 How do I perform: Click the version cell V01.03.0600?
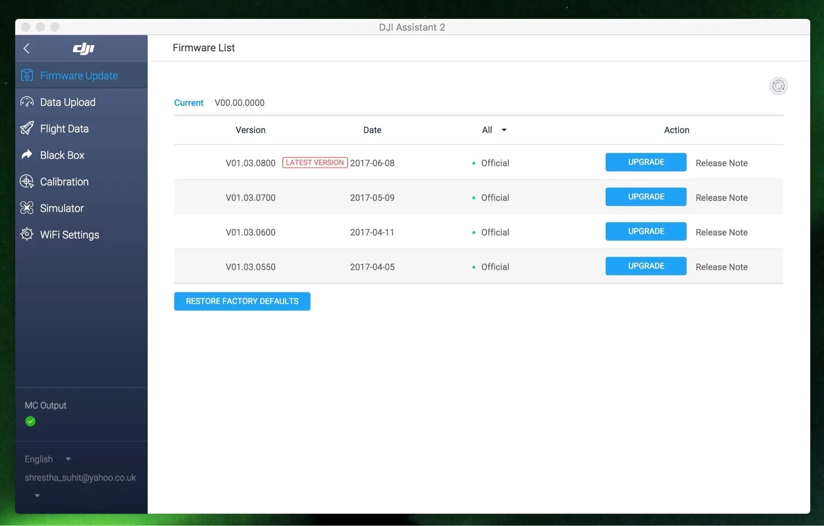[251, 232]
